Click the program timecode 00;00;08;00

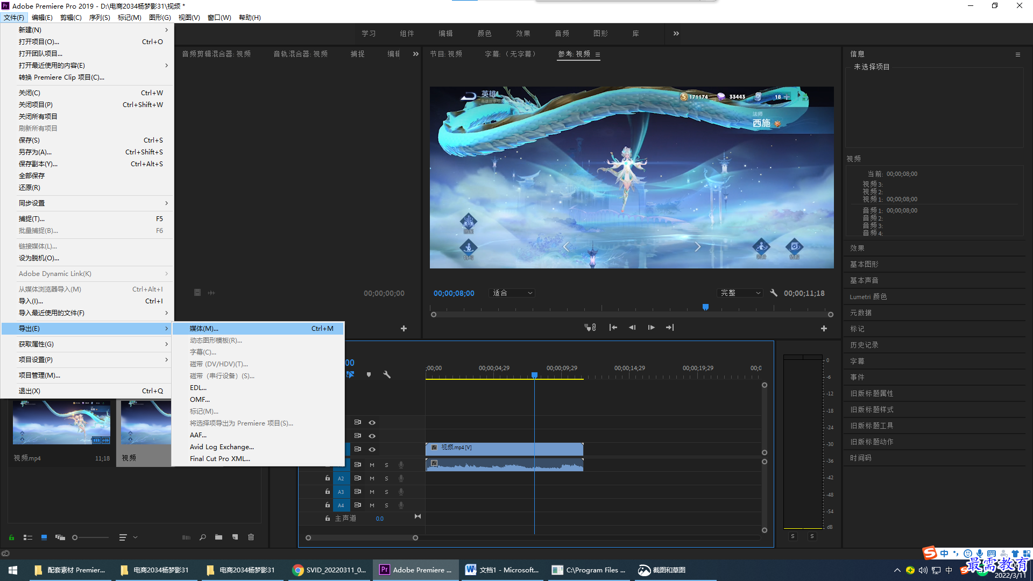coord(454,293)
